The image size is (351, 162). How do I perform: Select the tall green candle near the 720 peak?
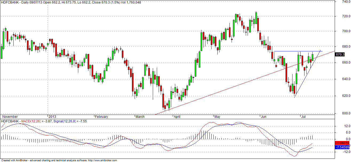point(256,19)
